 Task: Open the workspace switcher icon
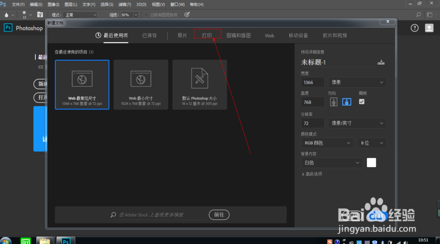pyautogui.click(x=429, y=15)
